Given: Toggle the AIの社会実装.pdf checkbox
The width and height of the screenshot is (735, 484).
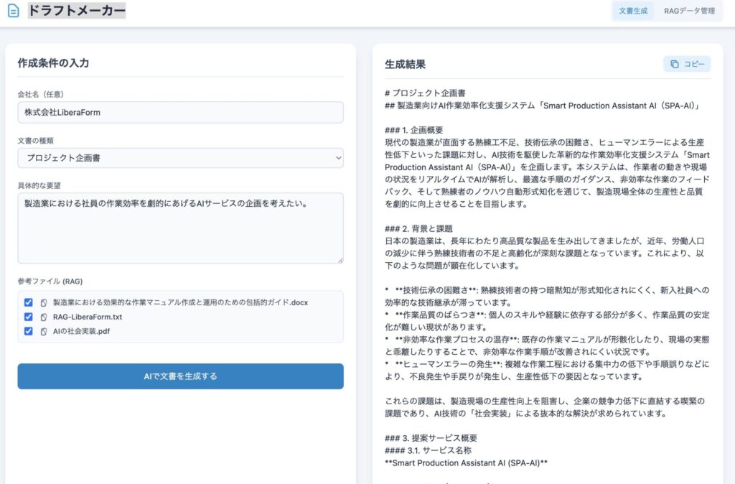Looking at the screenshot, I should [x=29, y=331].
